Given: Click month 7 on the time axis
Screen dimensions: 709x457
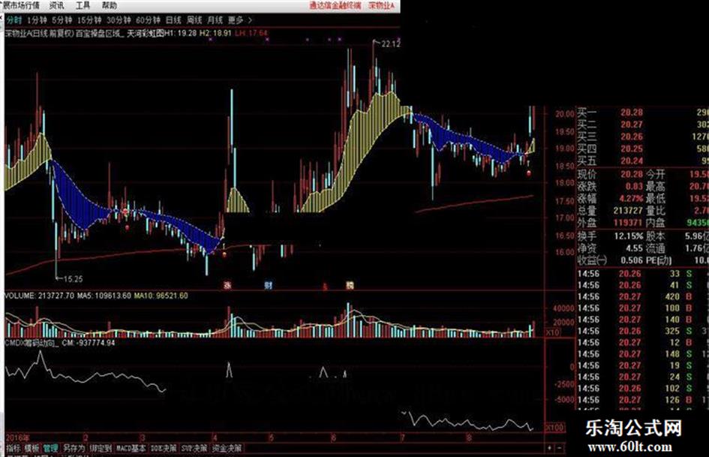Looking at the screenshot, I should coord(402,437).
